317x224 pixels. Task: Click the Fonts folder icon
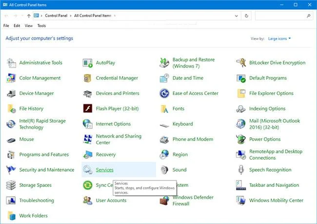[x=164, y=109]
